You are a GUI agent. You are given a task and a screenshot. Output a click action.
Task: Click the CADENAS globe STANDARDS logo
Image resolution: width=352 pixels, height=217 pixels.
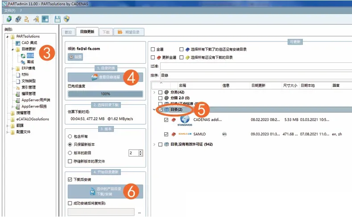tap(185, 120)
